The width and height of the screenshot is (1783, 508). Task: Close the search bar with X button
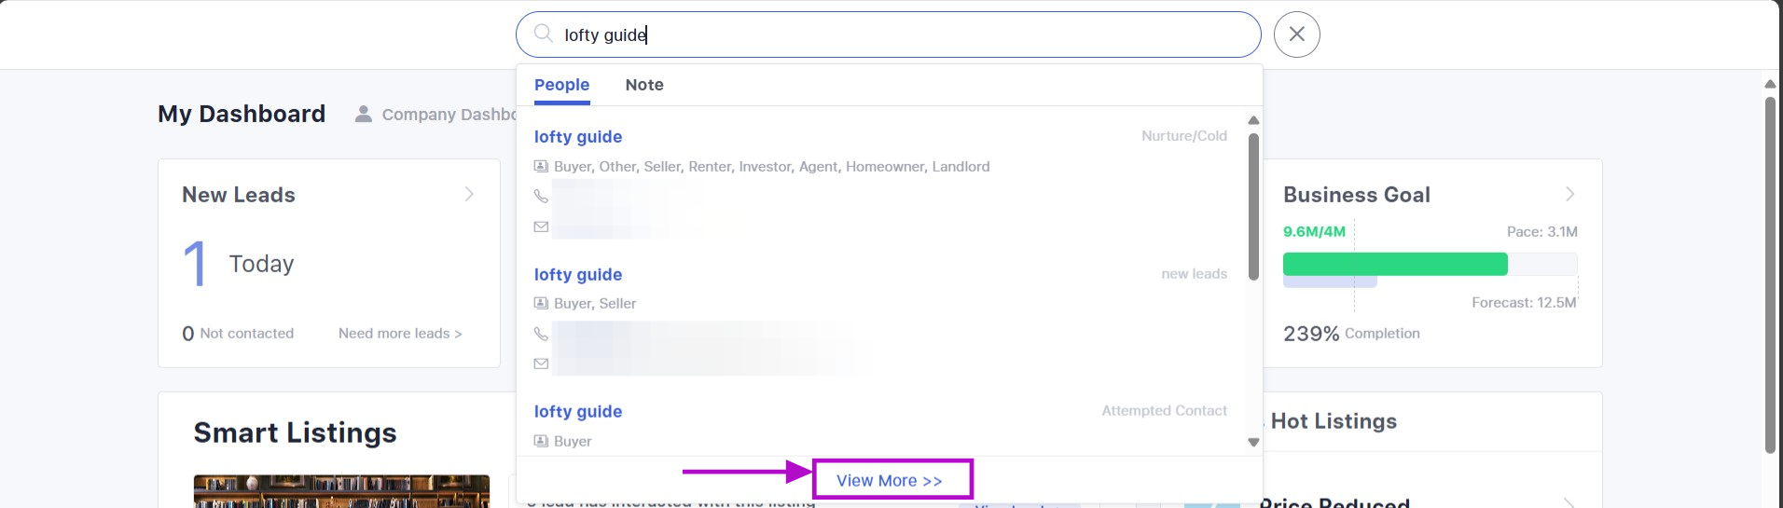pos(1296,34)
